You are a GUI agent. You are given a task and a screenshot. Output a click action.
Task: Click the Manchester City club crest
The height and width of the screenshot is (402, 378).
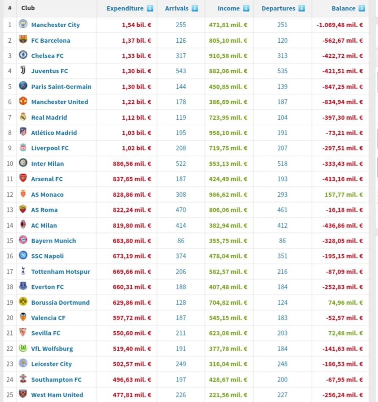point(23,25)
